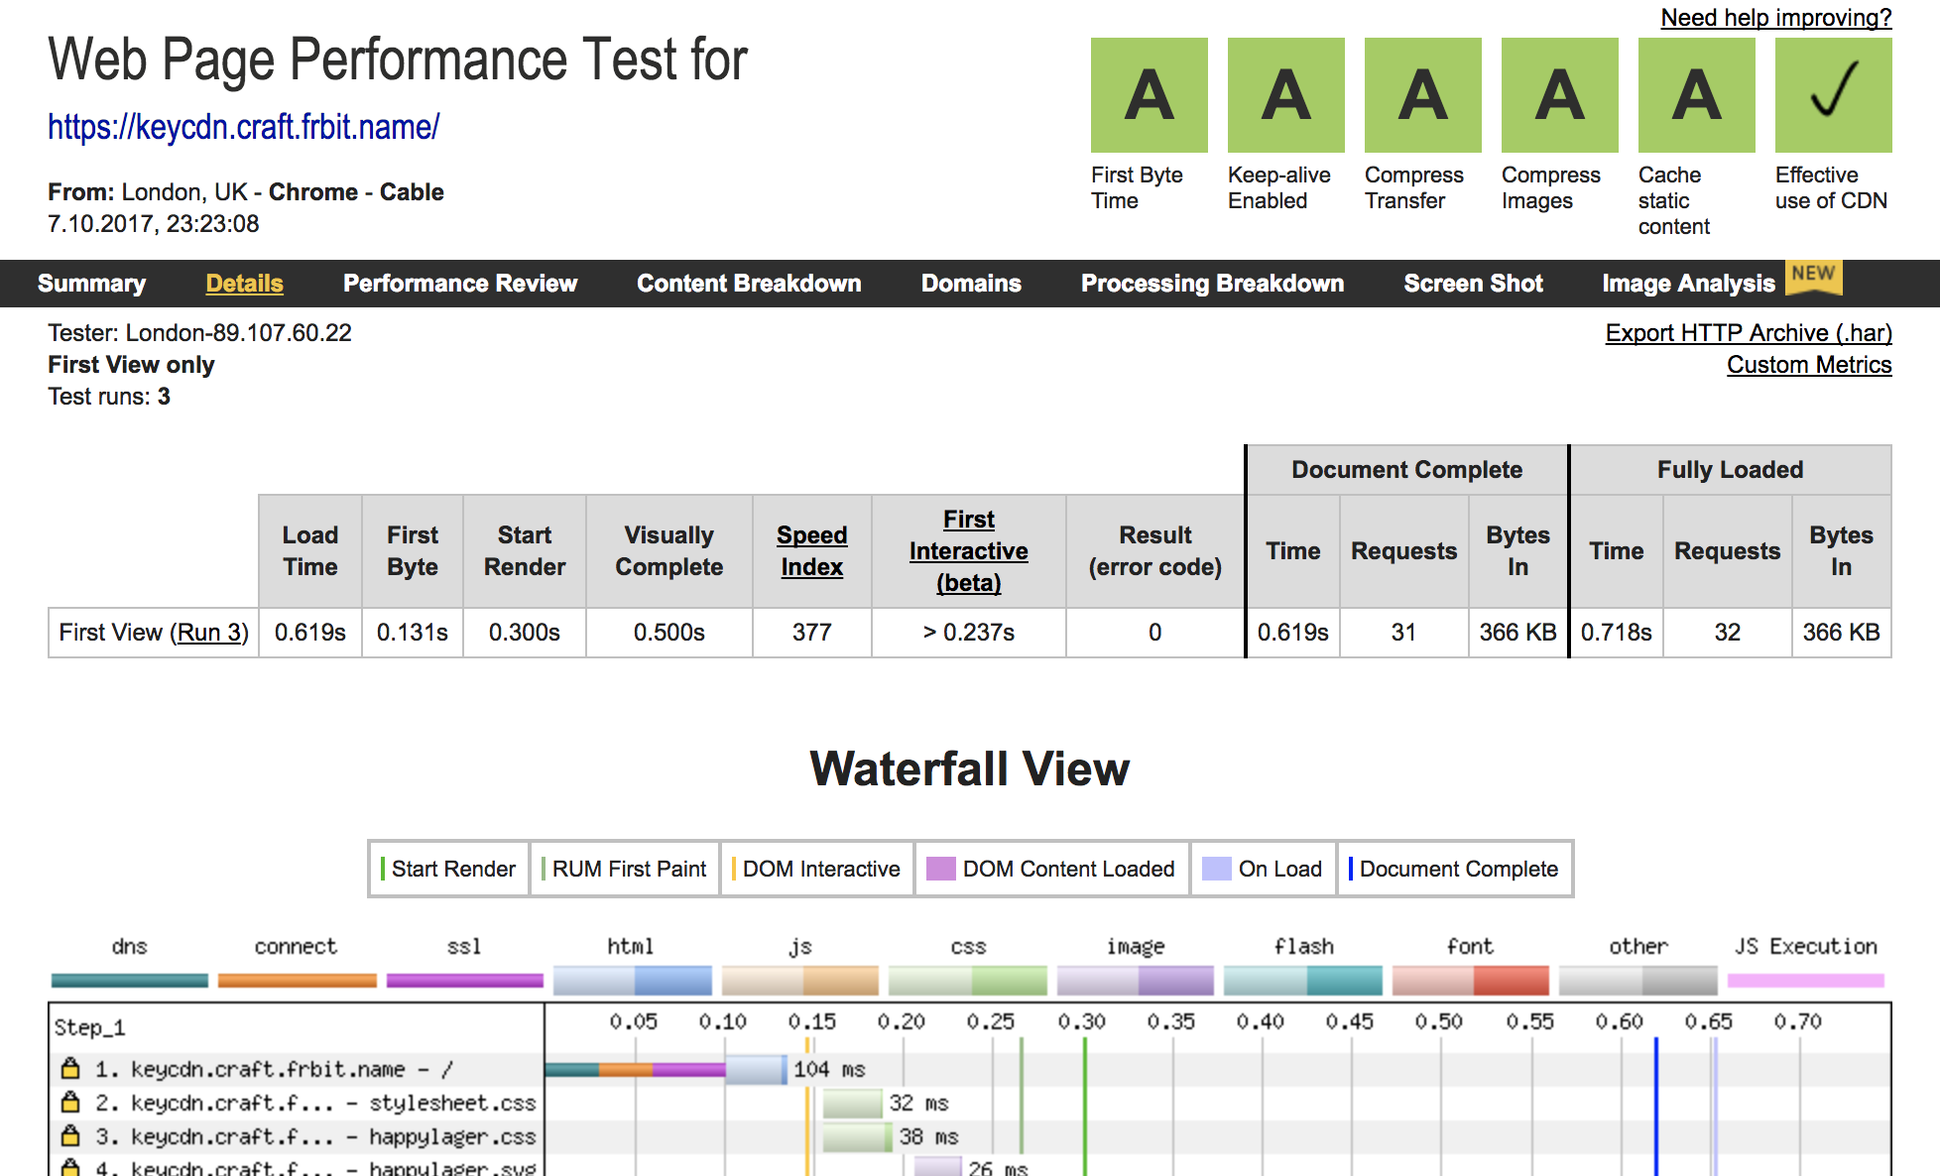
Task: Click the Need help improving link
Action: [1776, 18]
